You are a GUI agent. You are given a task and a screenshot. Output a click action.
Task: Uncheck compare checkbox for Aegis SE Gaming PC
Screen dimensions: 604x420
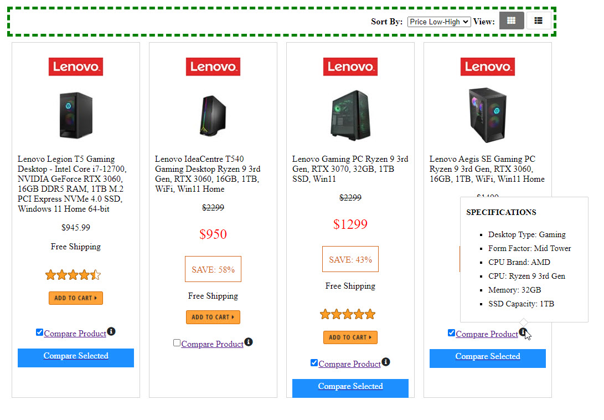(451, 333)
